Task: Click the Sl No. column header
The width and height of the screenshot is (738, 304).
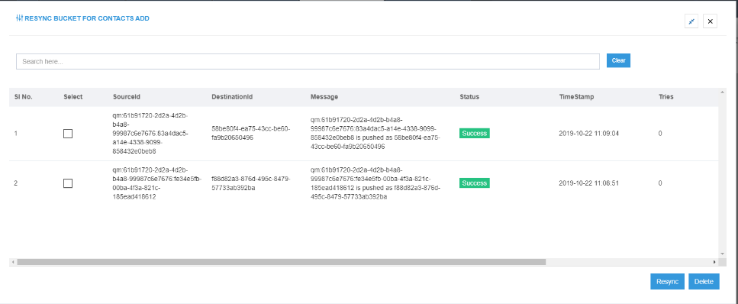Action: click(x=24, y=96)
